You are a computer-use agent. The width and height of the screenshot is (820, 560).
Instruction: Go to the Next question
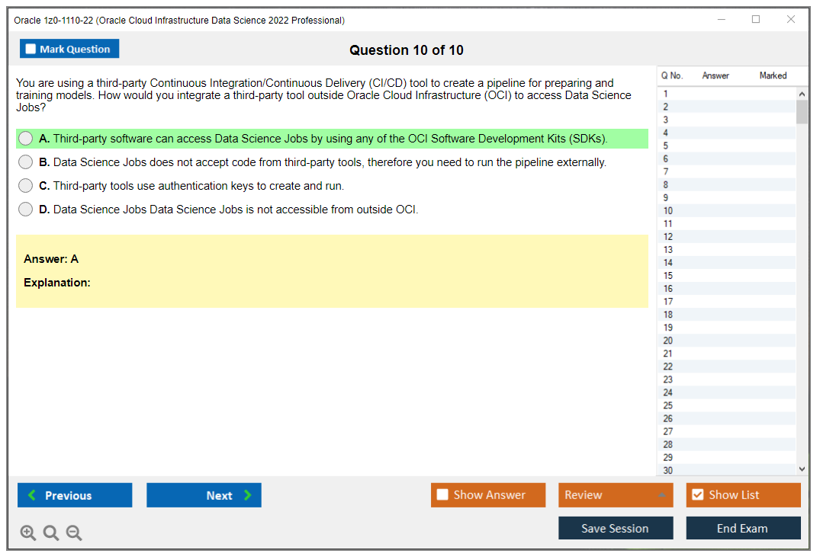(204, 495)
